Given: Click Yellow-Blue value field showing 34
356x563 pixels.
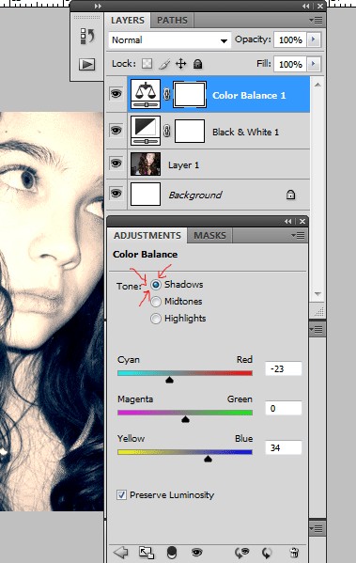Looking at the screenshot, I should [283, 447].
